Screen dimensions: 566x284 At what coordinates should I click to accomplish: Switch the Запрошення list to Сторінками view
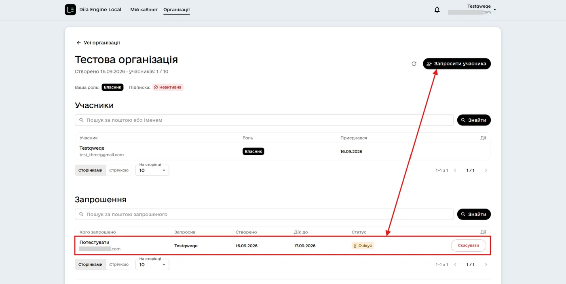point(91,265)
